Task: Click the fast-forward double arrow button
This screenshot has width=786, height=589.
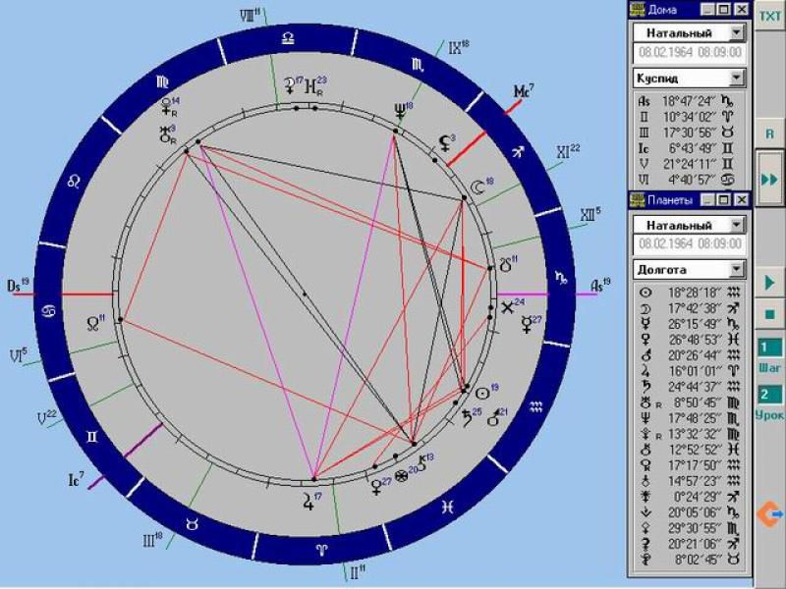Action: pyautogui.click(x=769, y=178)
